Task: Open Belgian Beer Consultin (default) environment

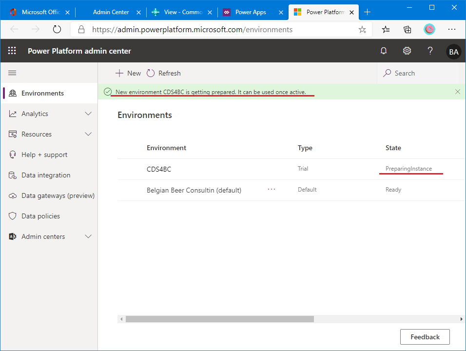Action: pyautogui.click(x=194, y=190)
